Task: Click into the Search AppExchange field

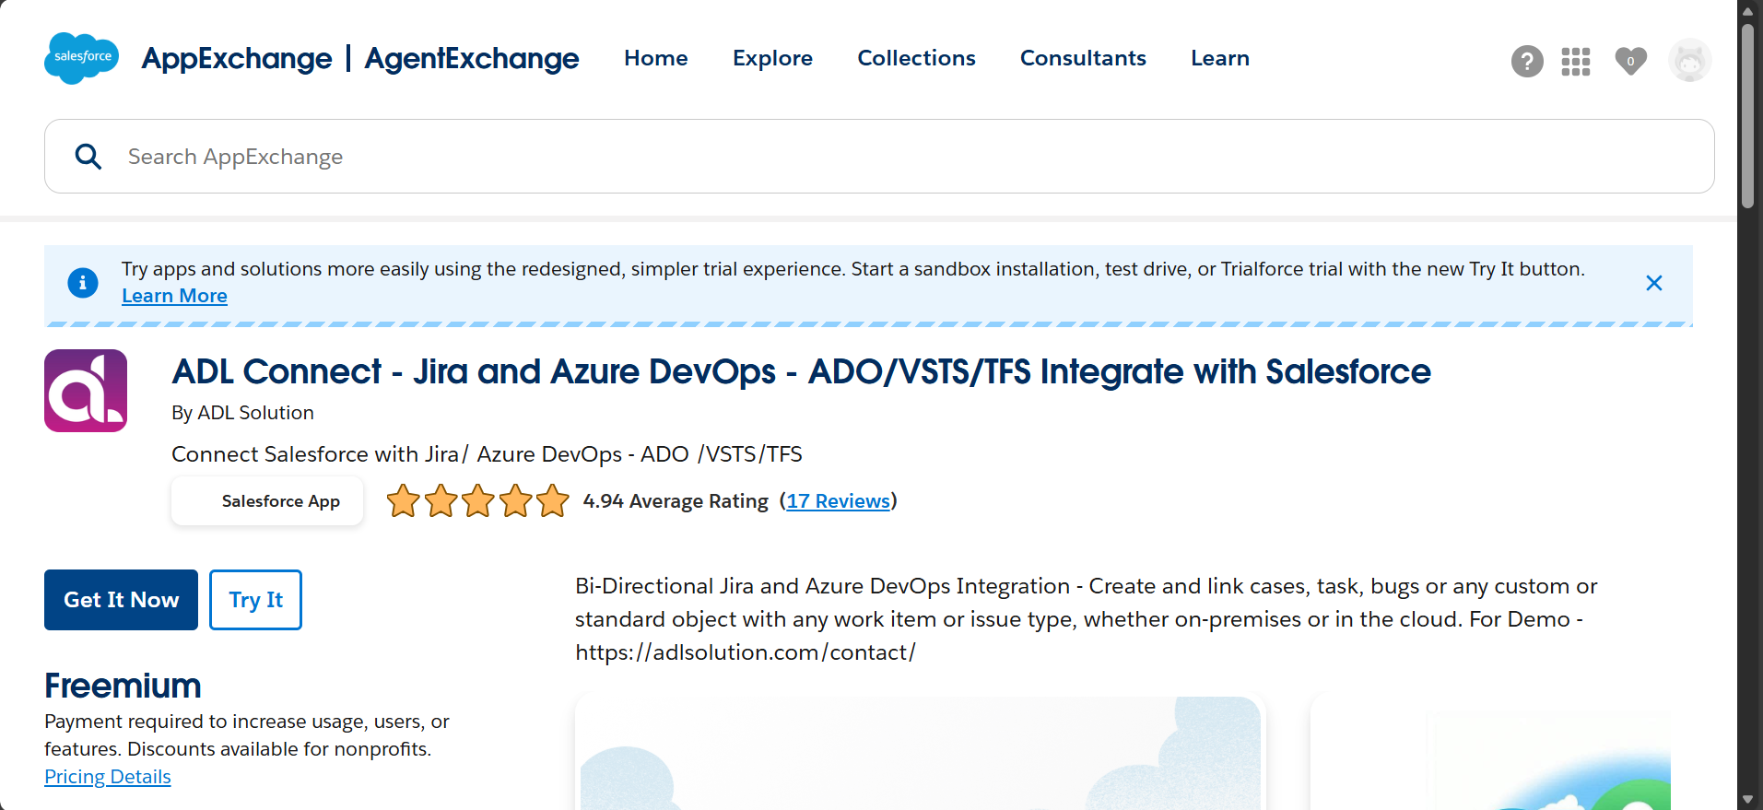Action: 879,157
